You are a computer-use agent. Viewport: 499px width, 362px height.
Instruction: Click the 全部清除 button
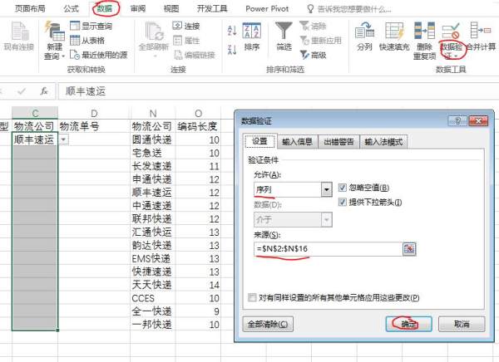tap(268, 324)
